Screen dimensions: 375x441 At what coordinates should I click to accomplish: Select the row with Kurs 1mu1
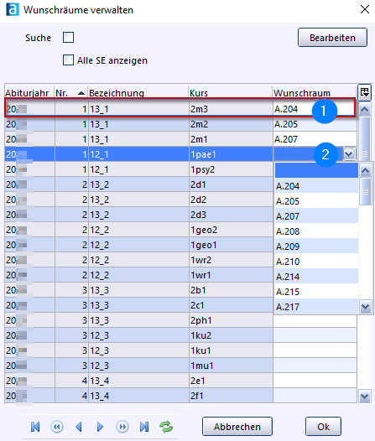click(x=180, y=366)
